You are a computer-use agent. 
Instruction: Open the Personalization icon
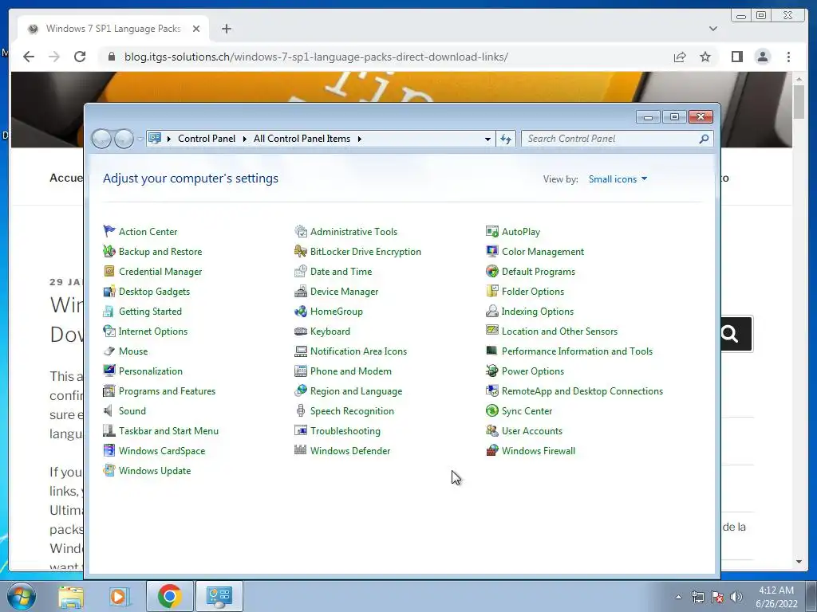point(109,371)
